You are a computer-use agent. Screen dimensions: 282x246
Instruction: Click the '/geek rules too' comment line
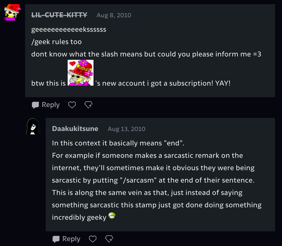(57, 42)
